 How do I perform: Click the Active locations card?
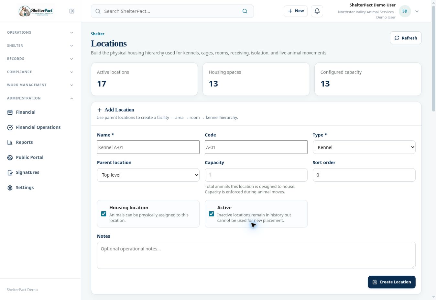(x=144, y=79)
